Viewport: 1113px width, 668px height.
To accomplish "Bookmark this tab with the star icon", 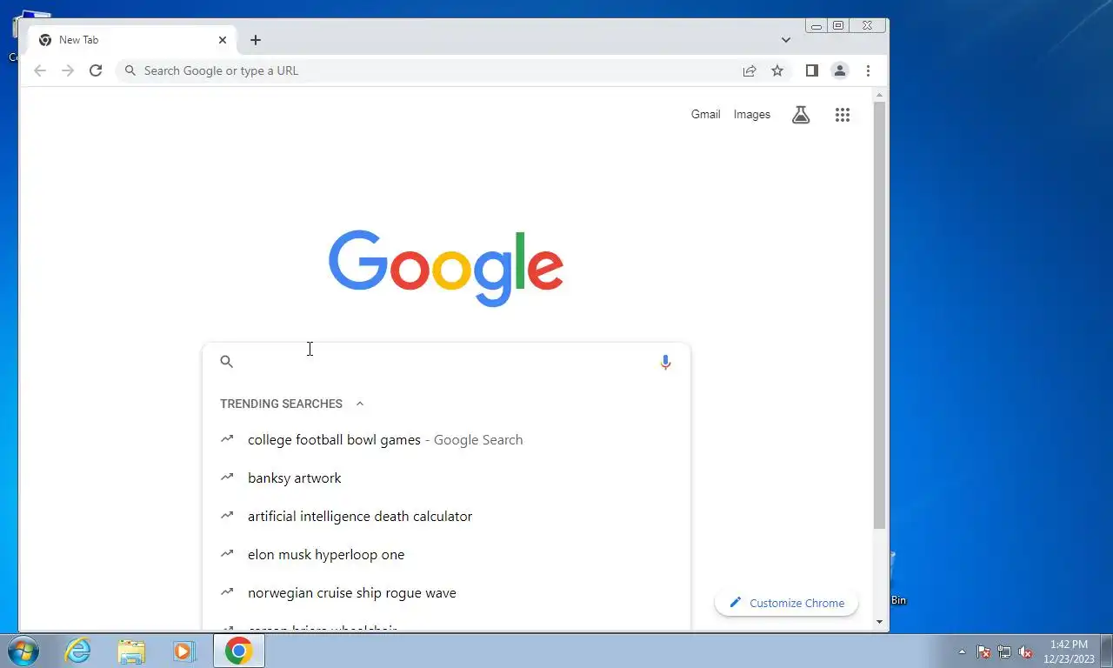I will [x=777, y=70].
